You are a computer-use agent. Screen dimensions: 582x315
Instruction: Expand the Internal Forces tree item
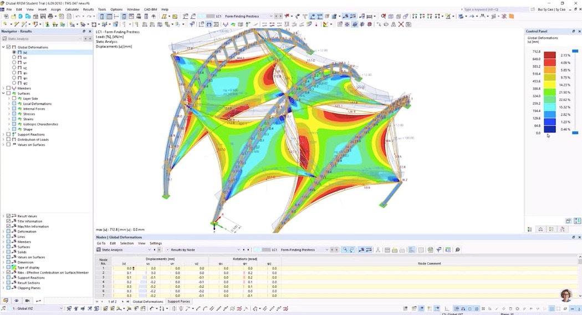[x=9, y=109]
